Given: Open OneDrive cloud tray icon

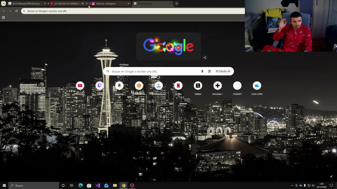Looking at the screenshot, I should point(301,186).
